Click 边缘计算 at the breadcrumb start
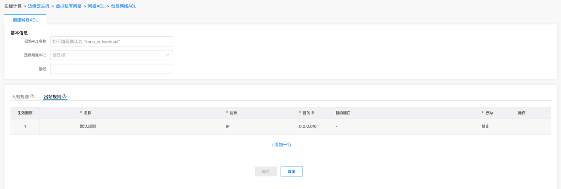Viewport: 561px width, 189px height. [13, 6]
